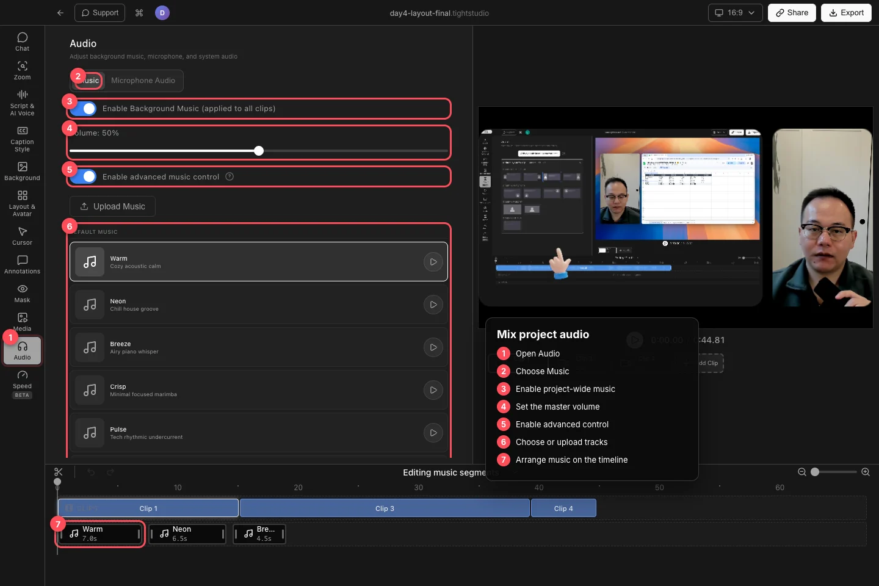The width and height of the screenshot is (879, 586).
Task: Open the Editing music segments dropdown
Action: (x=450, y=472)
